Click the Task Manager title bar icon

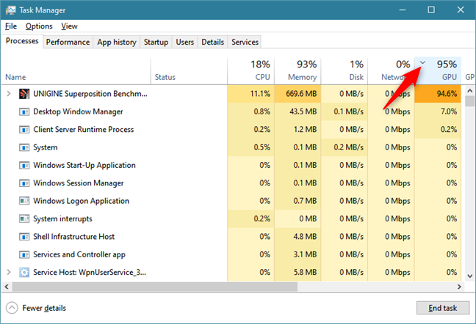click(x=10, y=10)
